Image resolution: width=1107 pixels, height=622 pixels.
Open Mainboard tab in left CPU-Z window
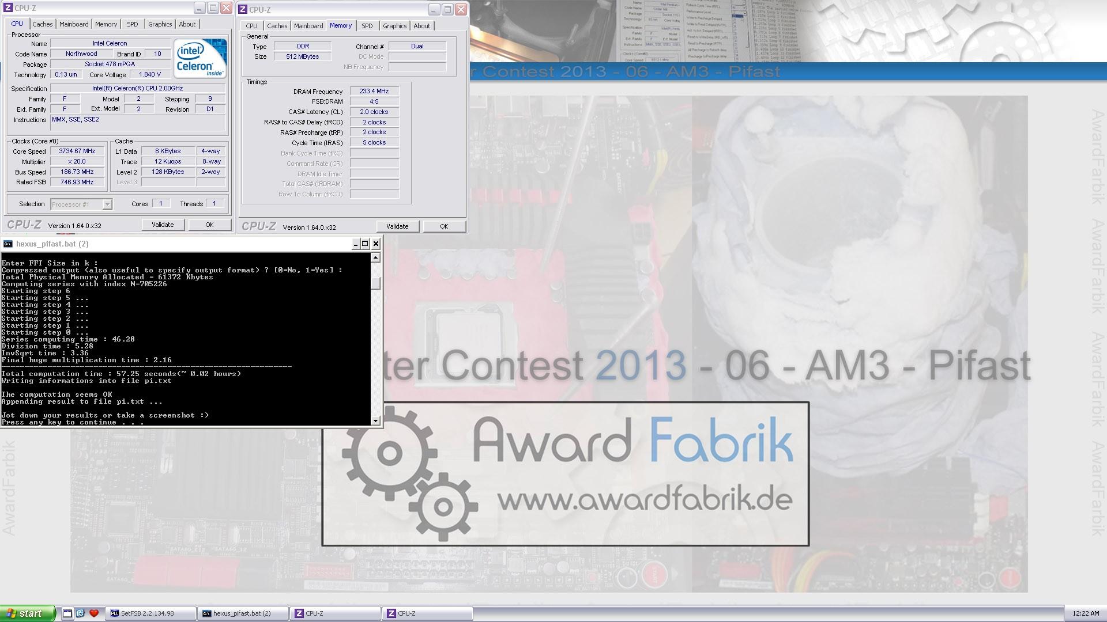tap(74, 24)
